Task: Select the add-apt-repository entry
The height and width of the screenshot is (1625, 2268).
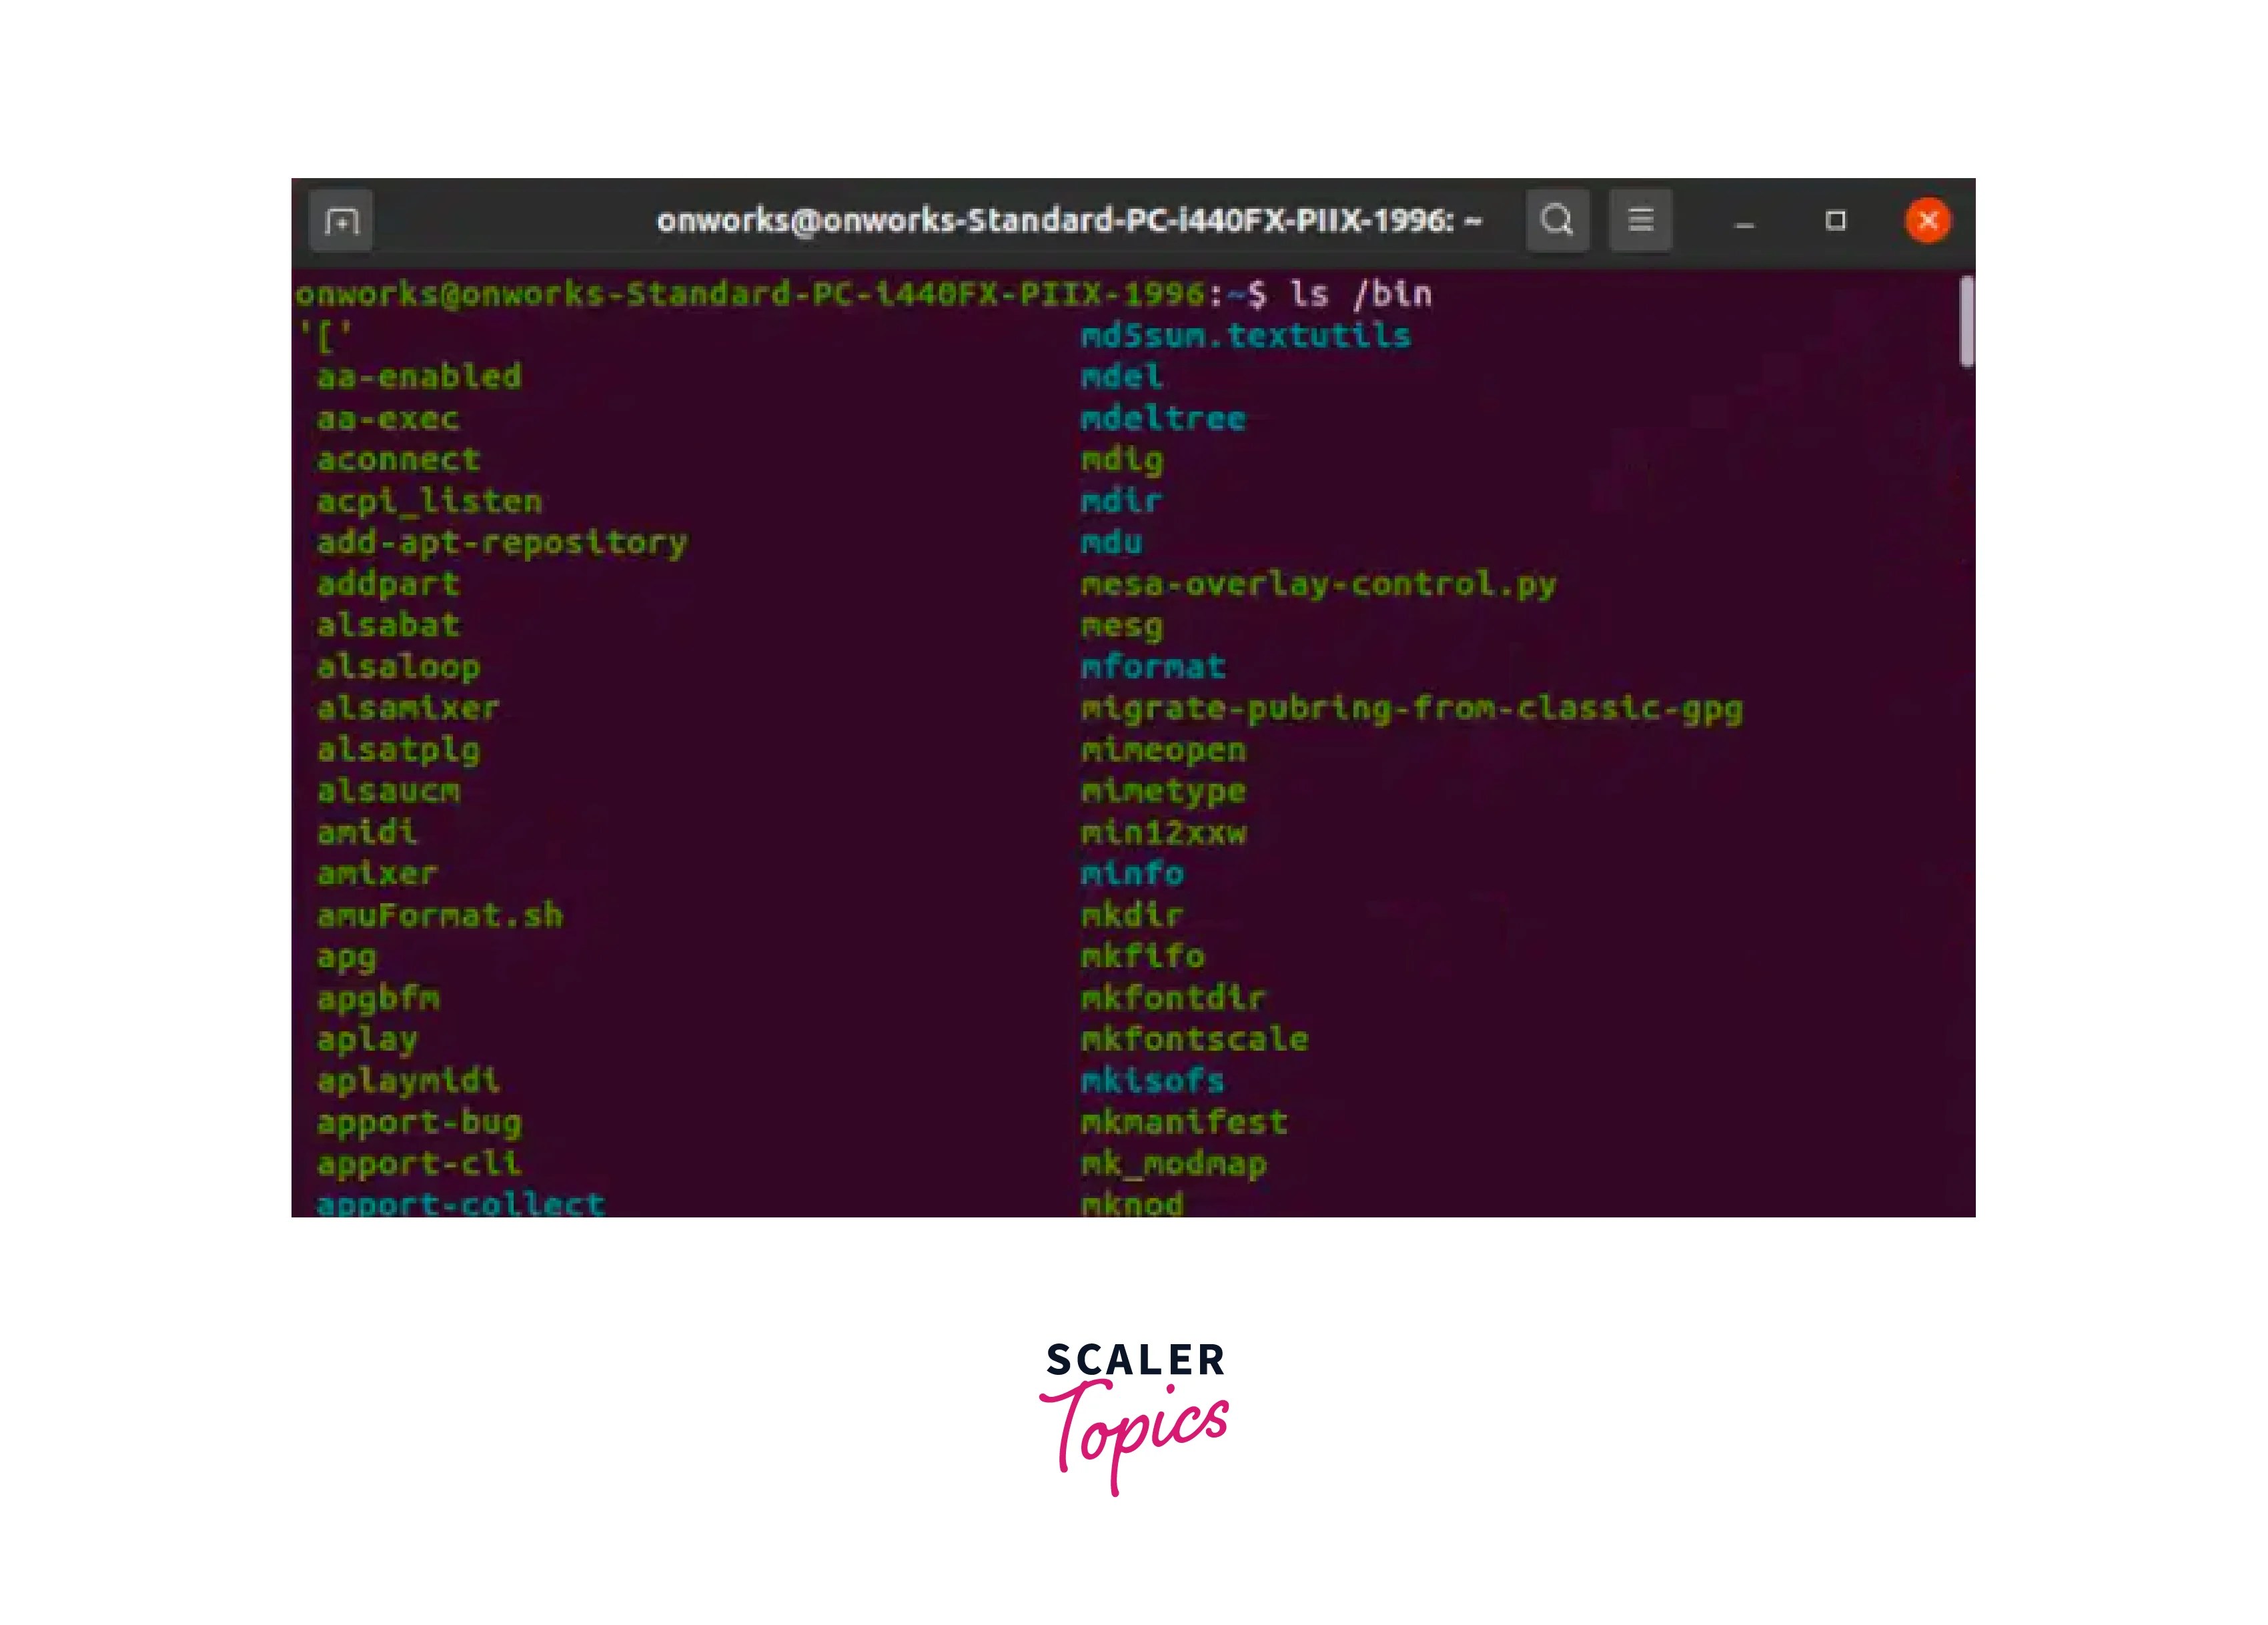Action: 501,541
